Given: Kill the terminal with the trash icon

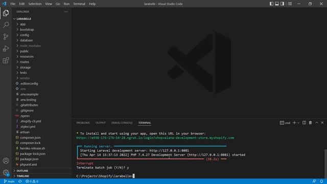Looking at the screenshot, I should [x=310, y=123].
